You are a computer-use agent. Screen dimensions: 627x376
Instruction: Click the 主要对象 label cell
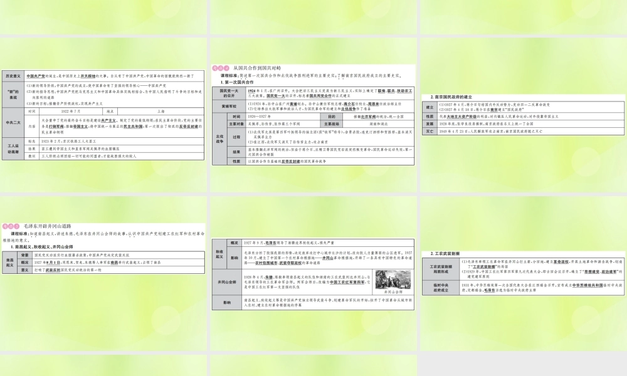tap(236, 124)
